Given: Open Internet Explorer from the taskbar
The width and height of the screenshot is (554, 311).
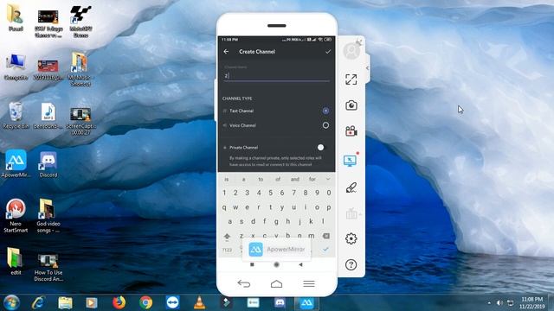Looking at the screenshot, I should click(x=38, y=302).
